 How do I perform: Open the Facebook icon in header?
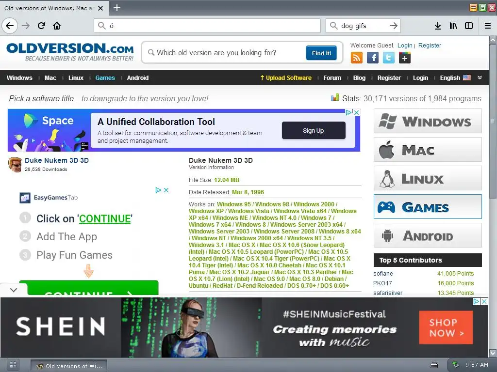[x=373, y=58]
